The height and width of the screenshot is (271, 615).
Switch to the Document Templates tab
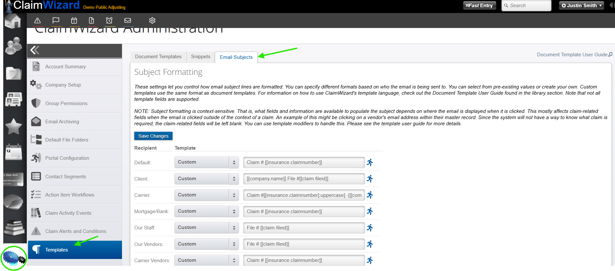[x=158, y=57]
